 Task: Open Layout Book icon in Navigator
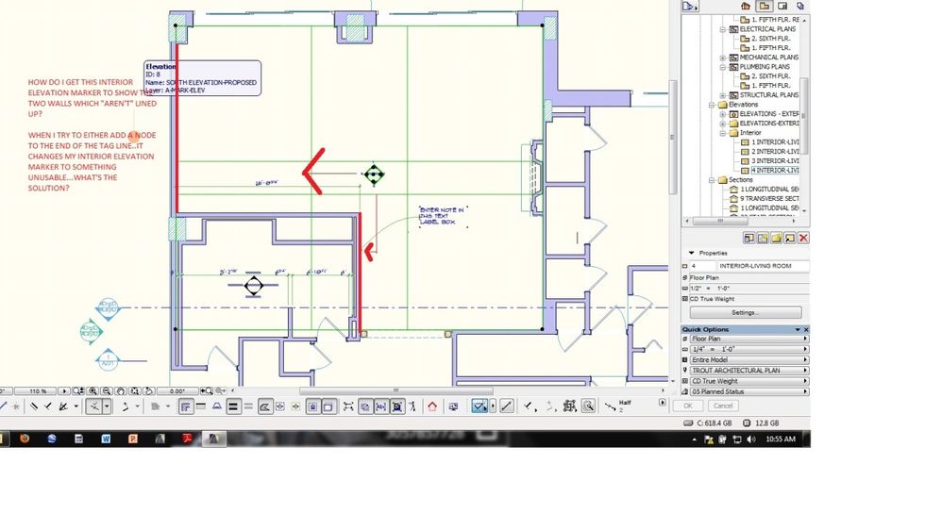782,6
